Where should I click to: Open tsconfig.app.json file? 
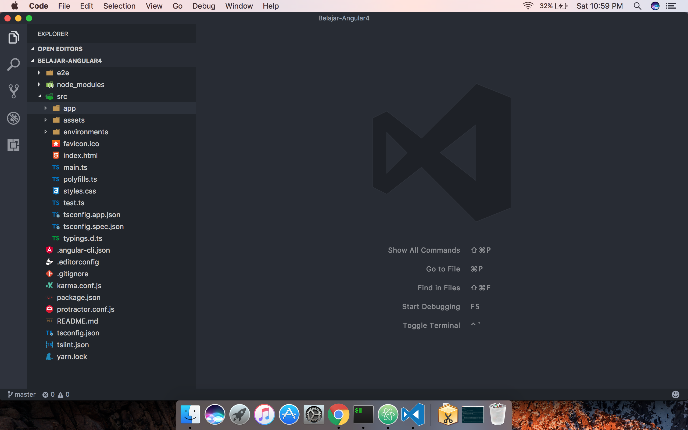[x=111, y=215]
